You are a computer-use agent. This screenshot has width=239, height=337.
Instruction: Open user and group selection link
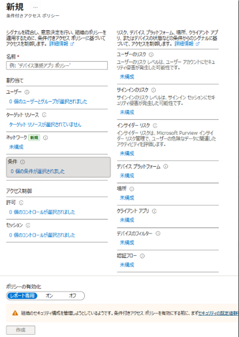pos(48,101)
